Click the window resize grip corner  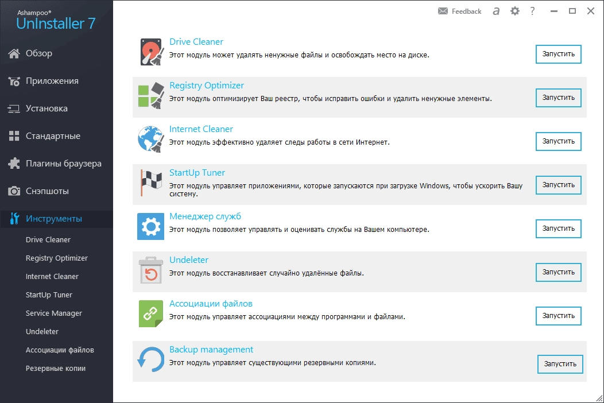599,398
